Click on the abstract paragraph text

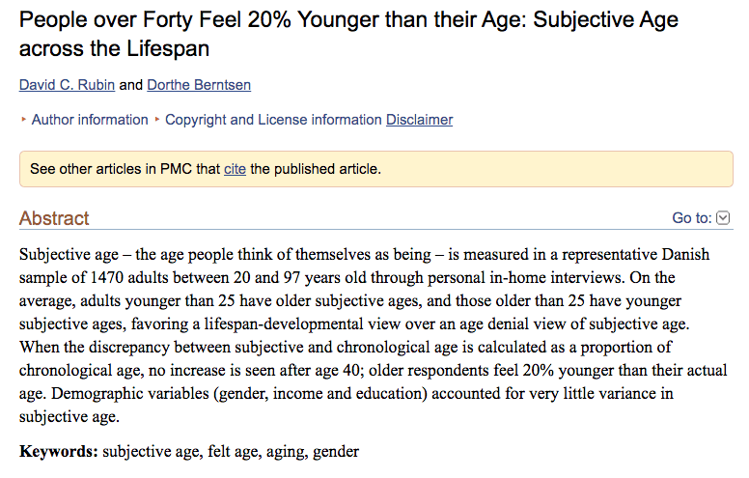click(x=374, y=335)
